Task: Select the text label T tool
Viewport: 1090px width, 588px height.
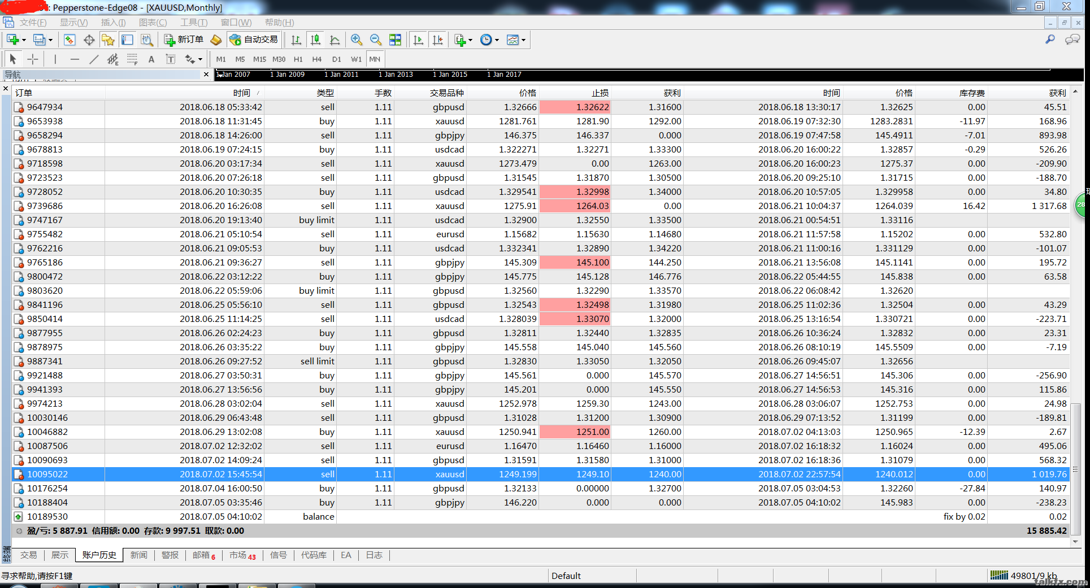Action: (171, 59)
